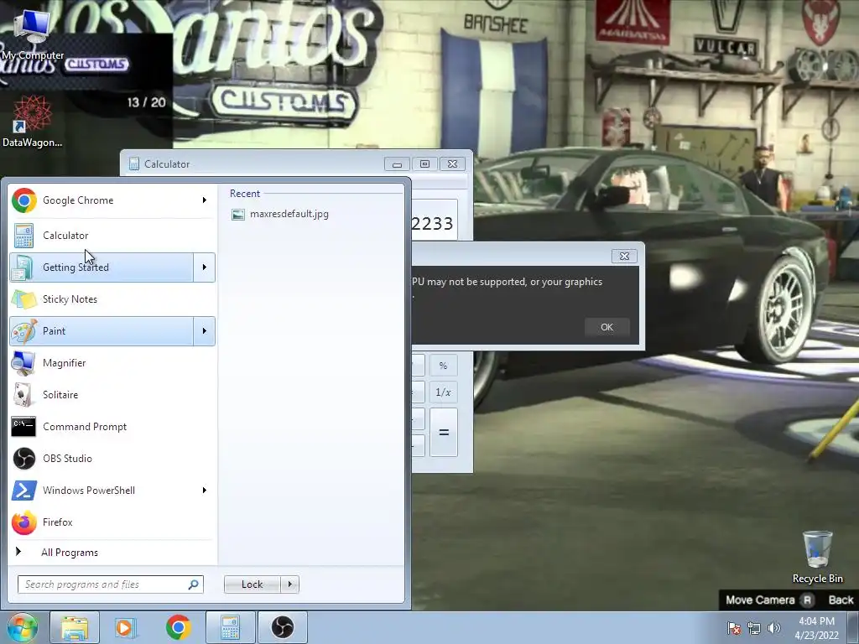This screenshot has height=644, width=859.
Task: Launch OBS Studio from Start menu
Action: (112, 459)
